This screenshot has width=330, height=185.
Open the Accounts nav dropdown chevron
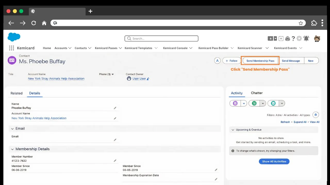point(70,48)
